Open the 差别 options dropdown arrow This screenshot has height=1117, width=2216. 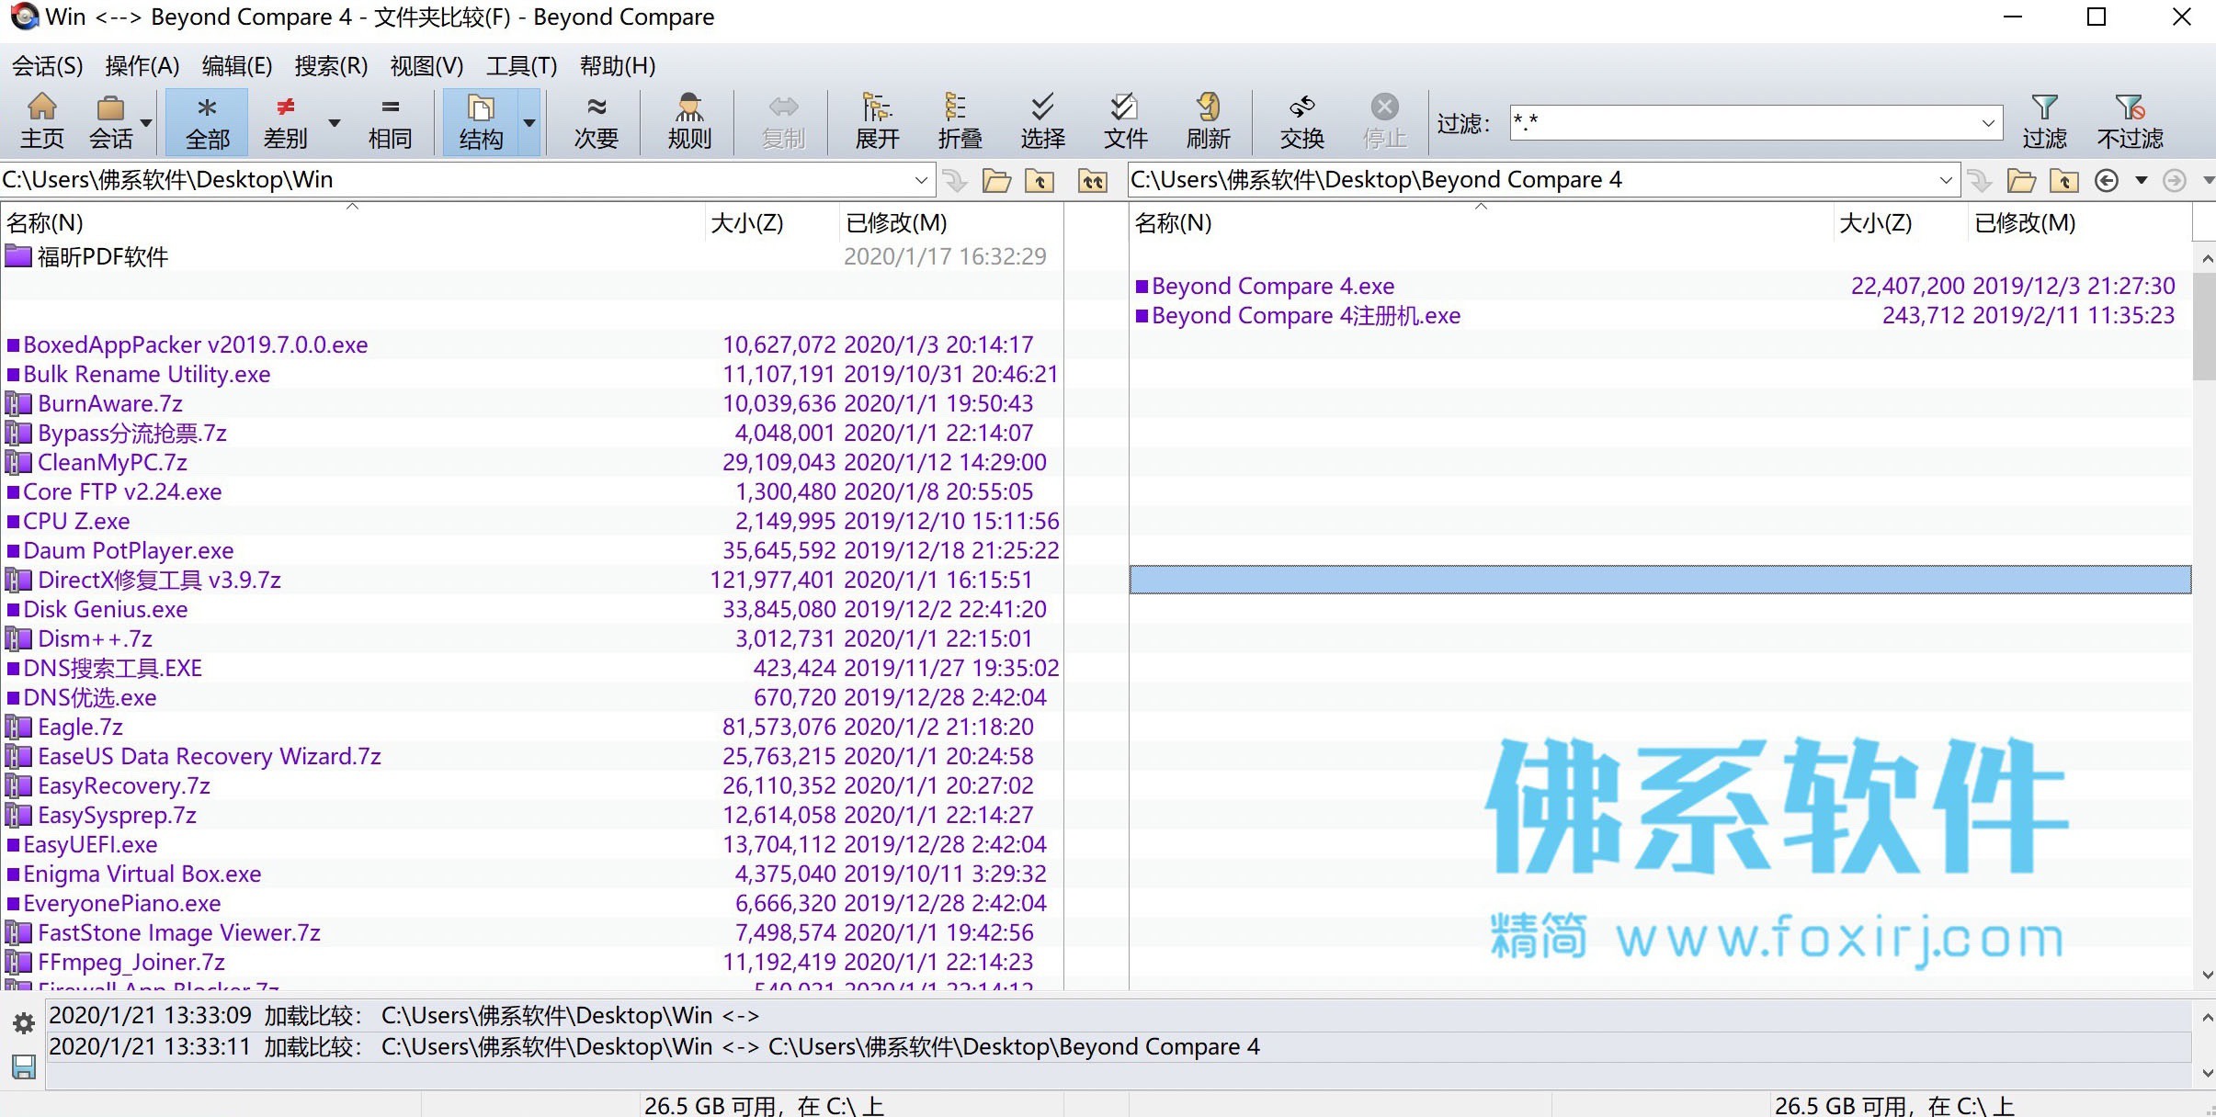click(x=335, y=122)
